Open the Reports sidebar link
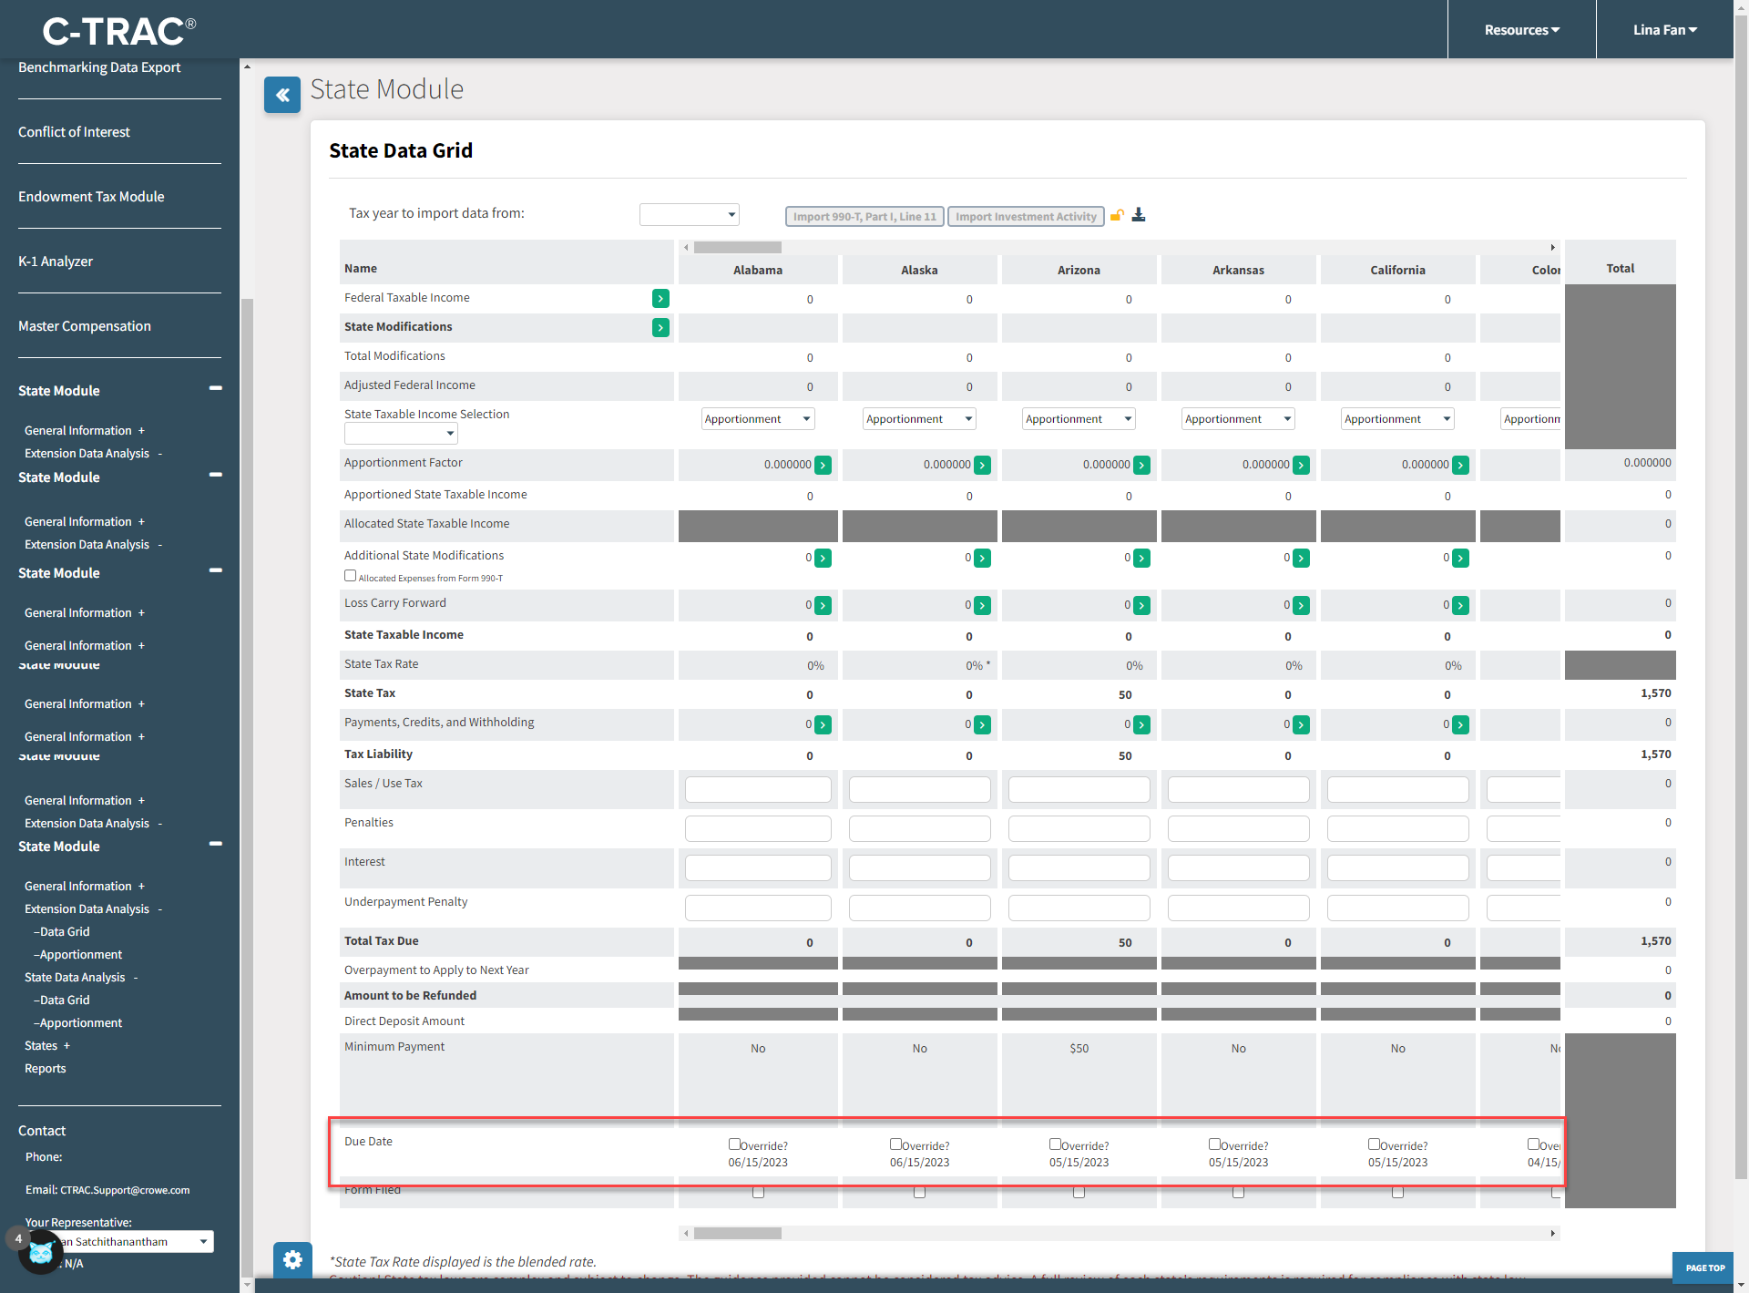1749x1293 pixels. (45, 1068)
